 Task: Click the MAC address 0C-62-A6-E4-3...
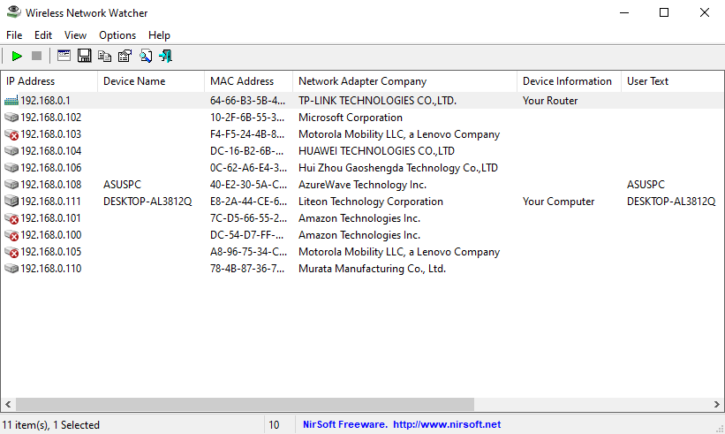248,168
